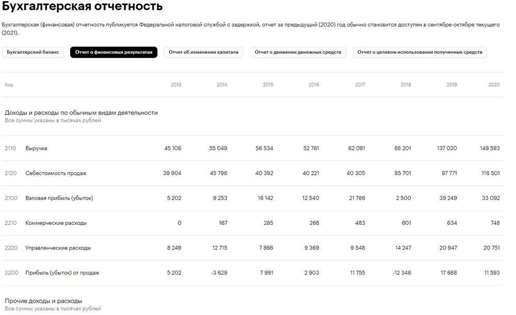Open the Бухгалтерский баланс tab
The image size is (516, 315).
pos(33,52)
